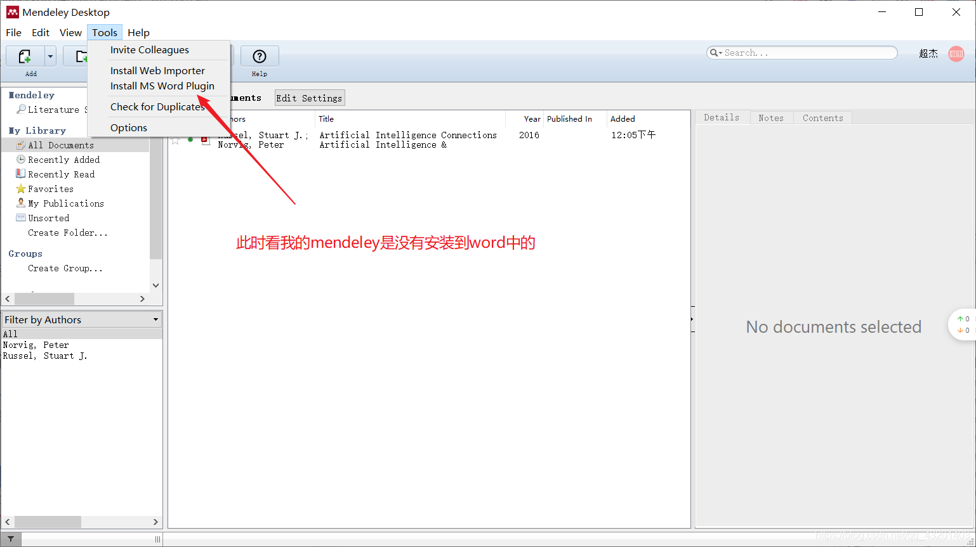This screenshot has width=976, height=547.
Task: Switch to the Details tab
Action: coord(722,117)
